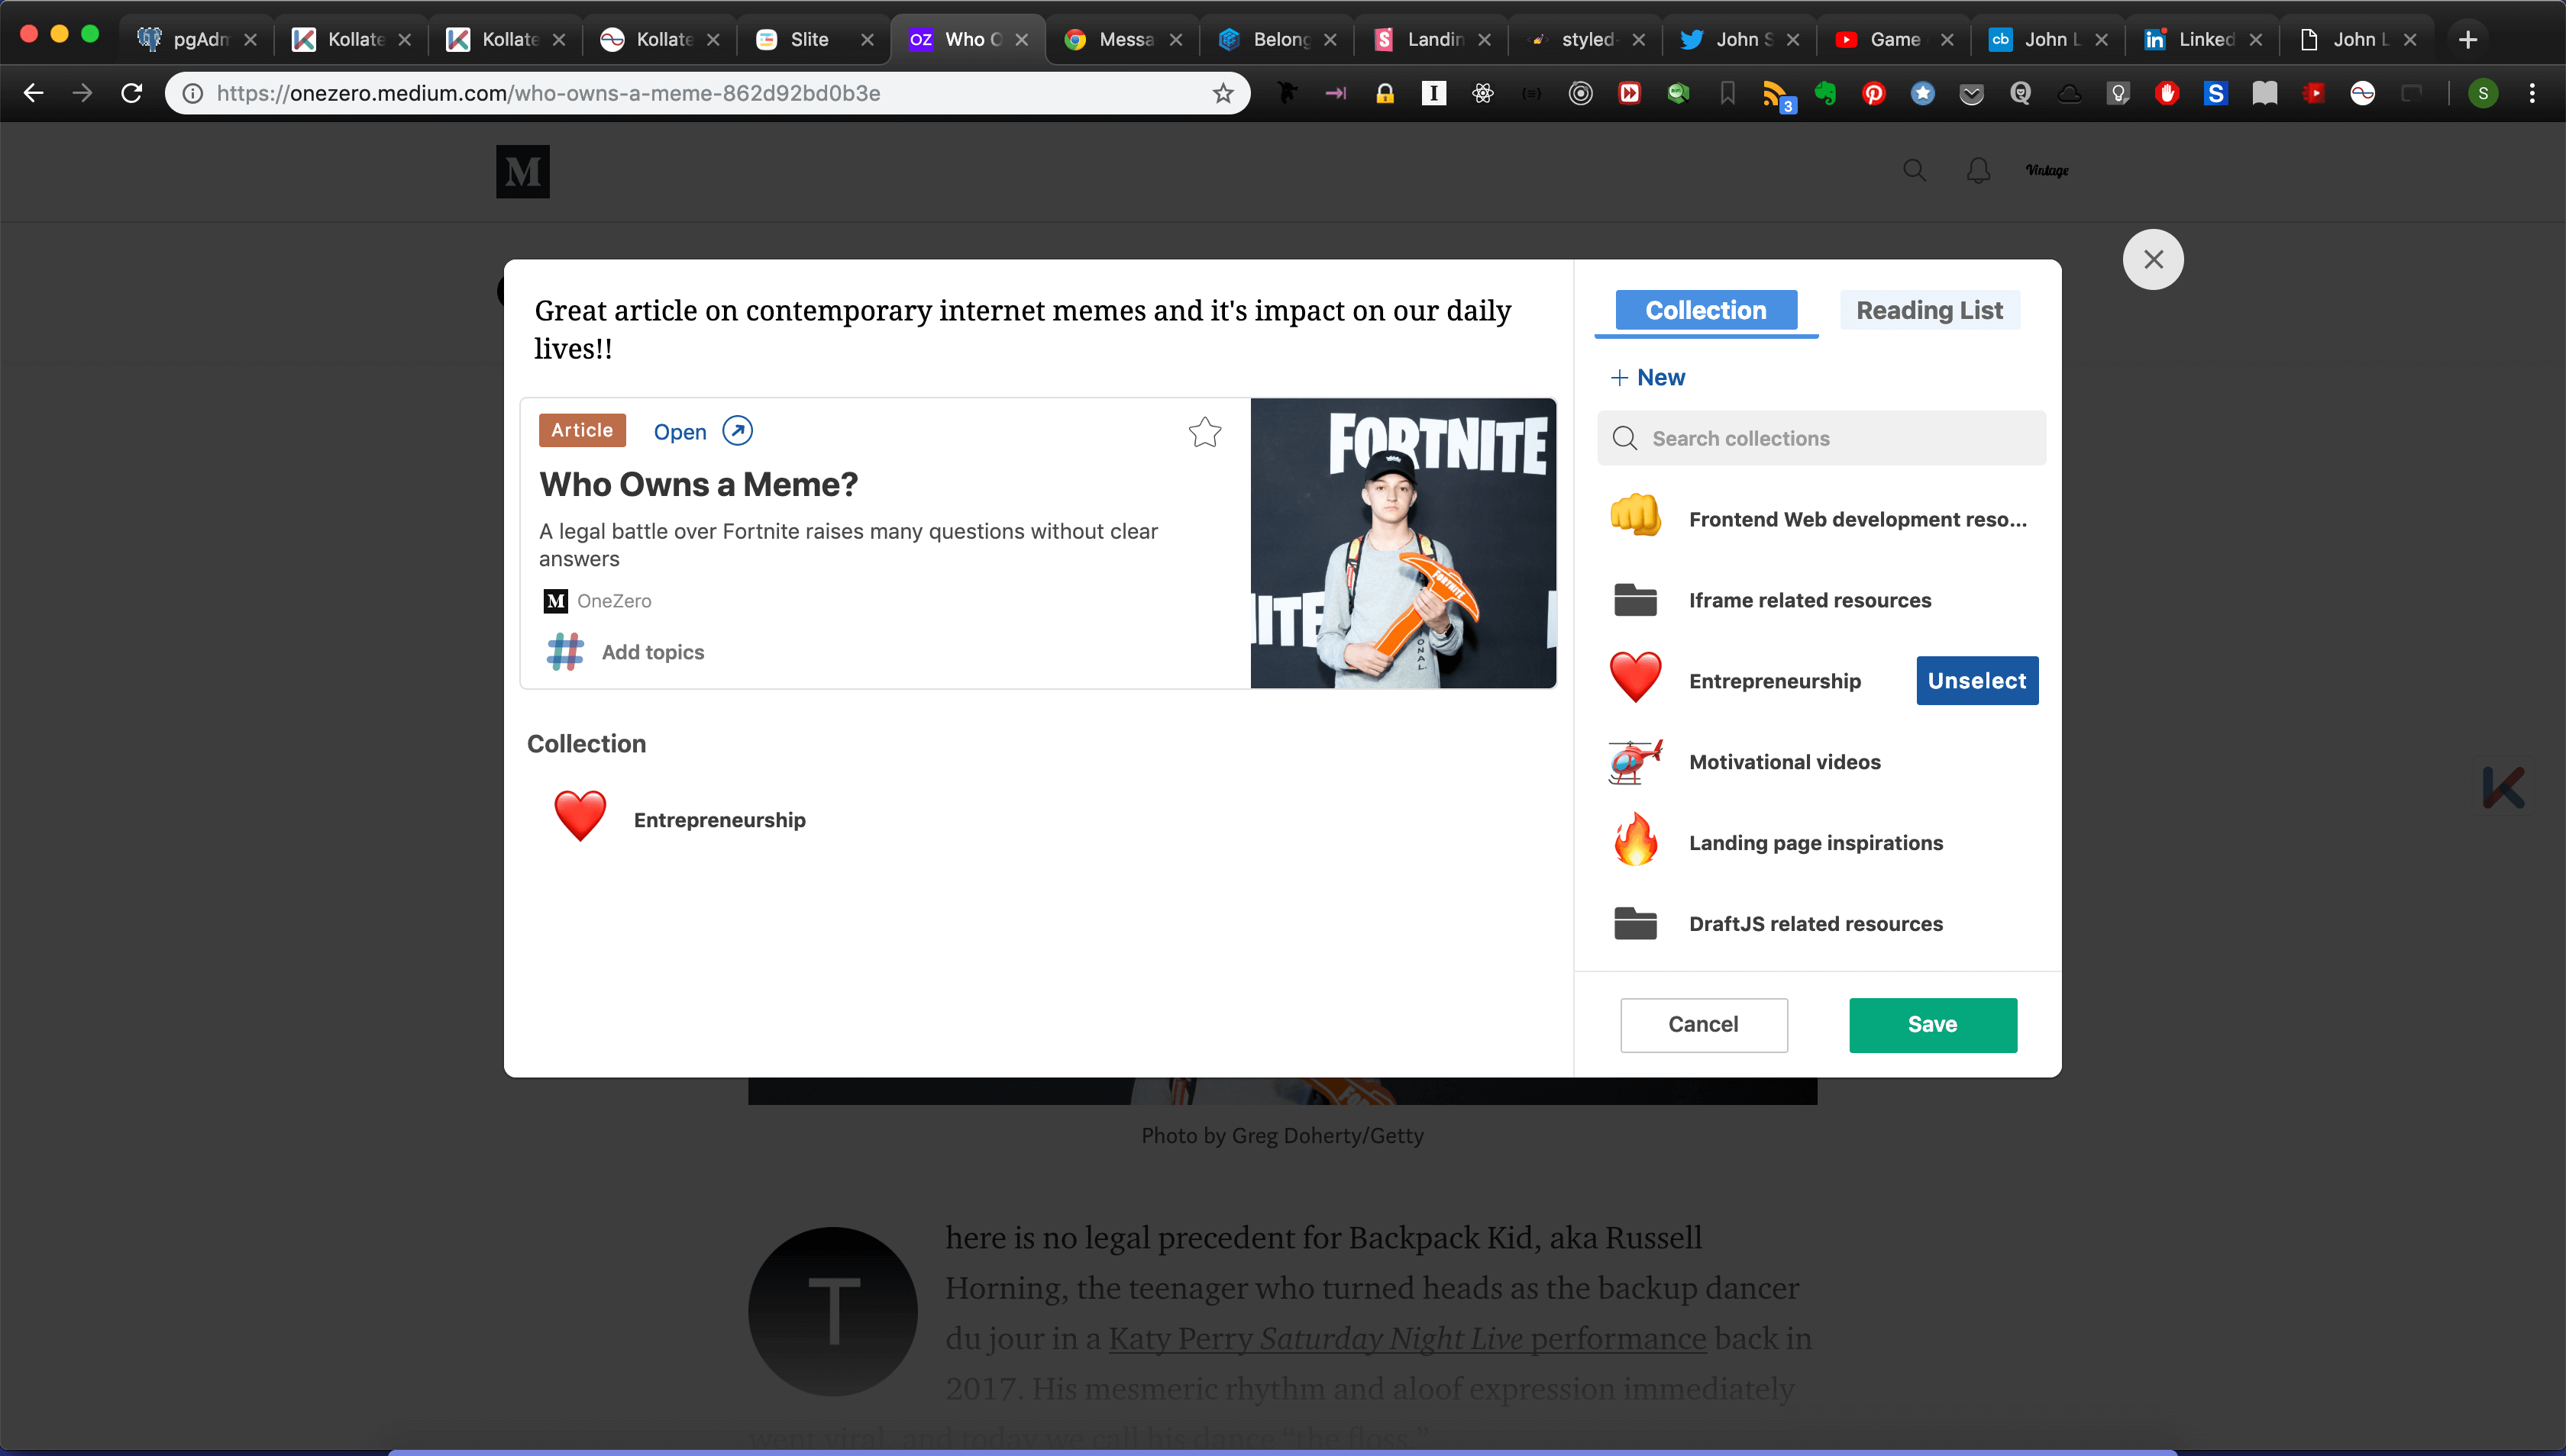Click the Evernote elephant extension icon
2566x1456 pixels.
pos(1825,93)
